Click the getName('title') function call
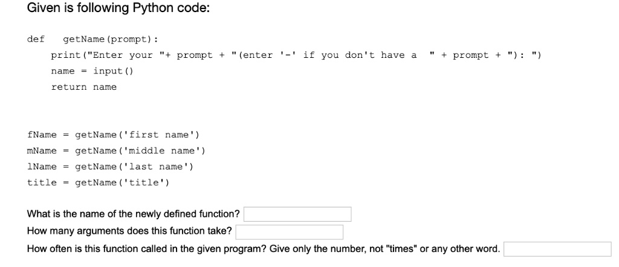The height and width of the screenshot is (267, 619). [122, 182]
